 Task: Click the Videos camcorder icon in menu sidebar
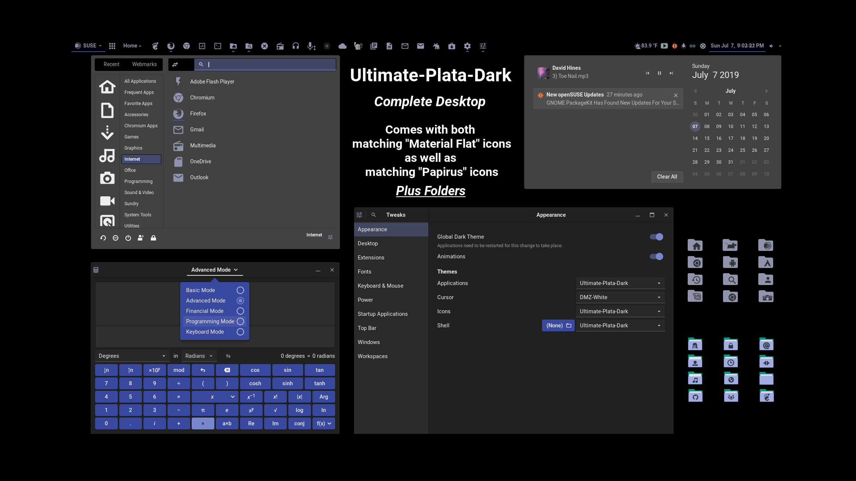pyautogui.click(x=107, y=201)
